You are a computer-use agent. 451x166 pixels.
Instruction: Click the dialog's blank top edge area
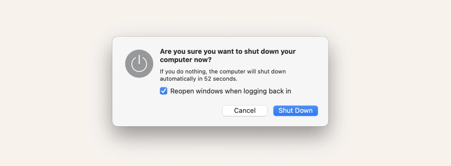click(220, 42)
